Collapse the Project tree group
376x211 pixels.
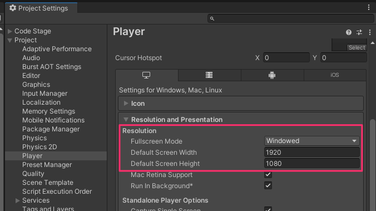click(10, 40)
